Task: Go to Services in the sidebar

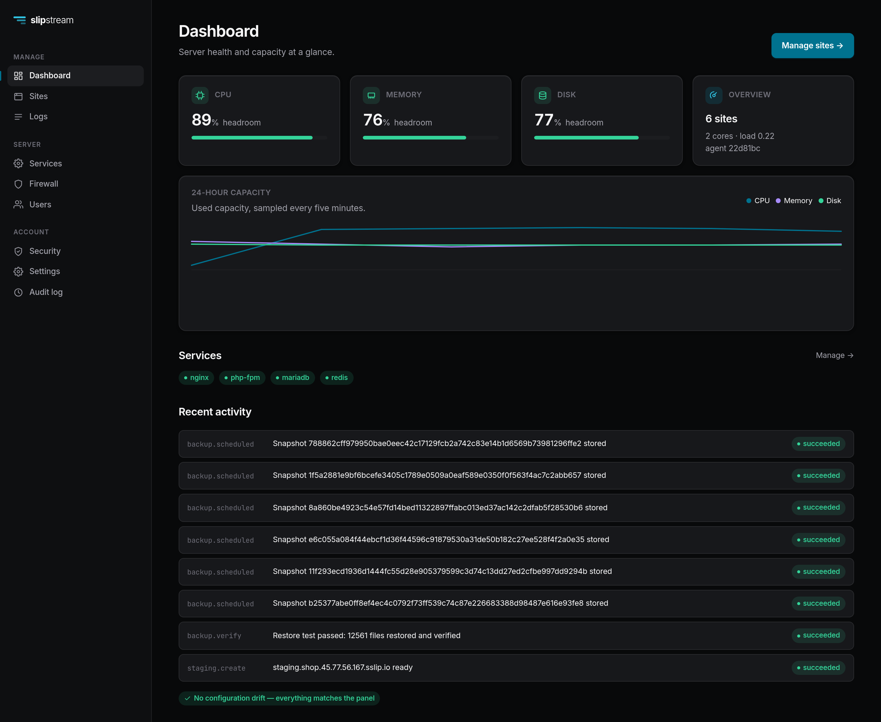Action: click(x=76, y=163)
